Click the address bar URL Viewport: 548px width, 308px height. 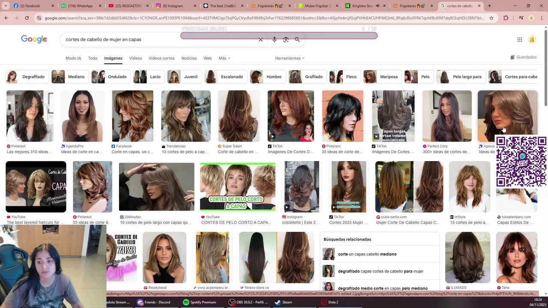tap(265, 18)
